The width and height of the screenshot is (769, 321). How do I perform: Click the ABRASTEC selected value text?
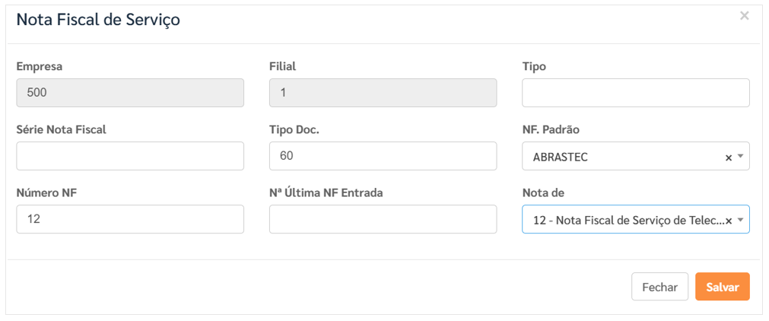click(x=561, y=157)
